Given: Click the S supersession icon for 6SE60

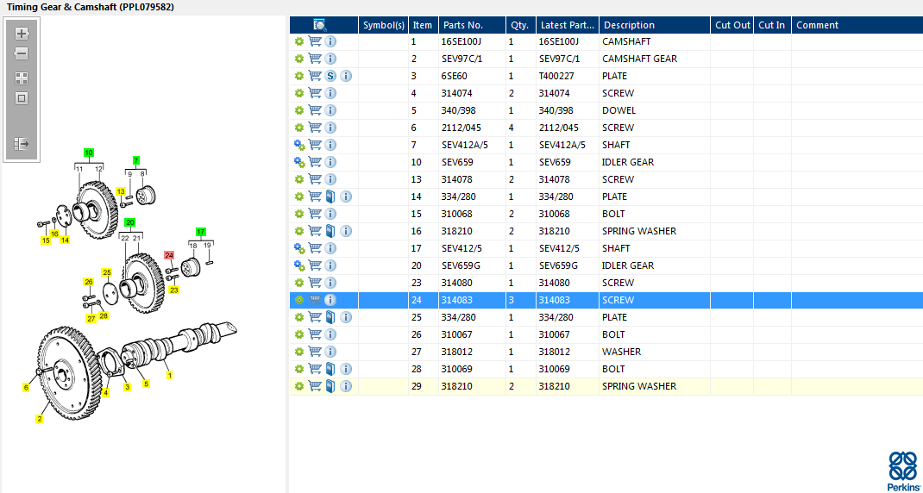Looking at the screenshot, I should (330, 76).
